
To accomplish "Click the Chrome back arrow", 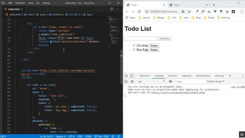I will coord(127,11).
